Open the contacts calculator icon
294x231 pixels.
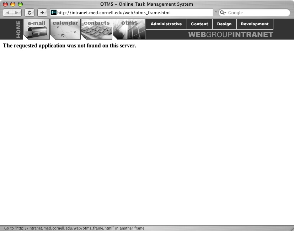96,30
